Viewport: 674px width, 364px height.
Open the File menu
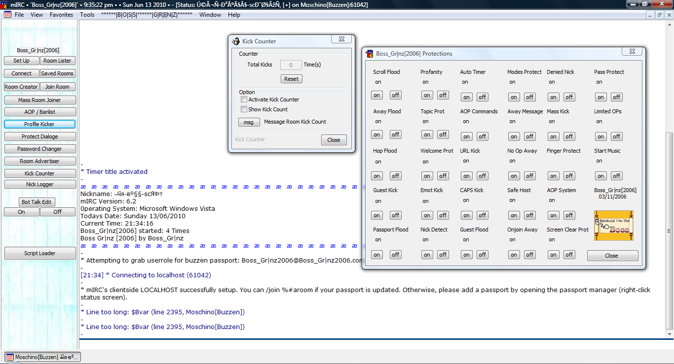click(x=19, y=15)
